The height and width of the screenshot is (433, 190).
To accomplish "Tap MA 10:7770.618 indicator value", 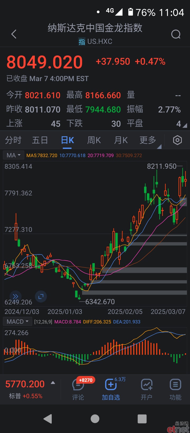I will 73,156.
